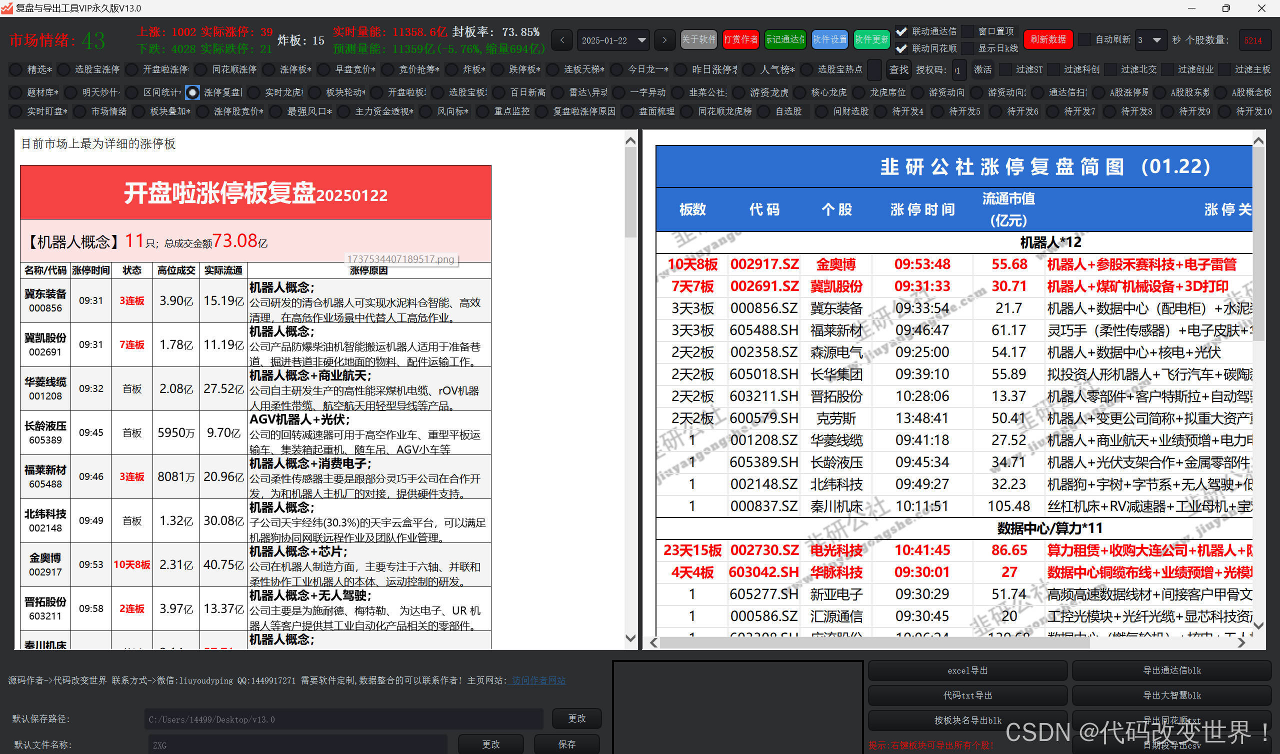This screenshot has width=1280, height=754.
Task: Open the 2025-01-22 date dropdown
Action: pyautogui.click(x=641, y=40)
